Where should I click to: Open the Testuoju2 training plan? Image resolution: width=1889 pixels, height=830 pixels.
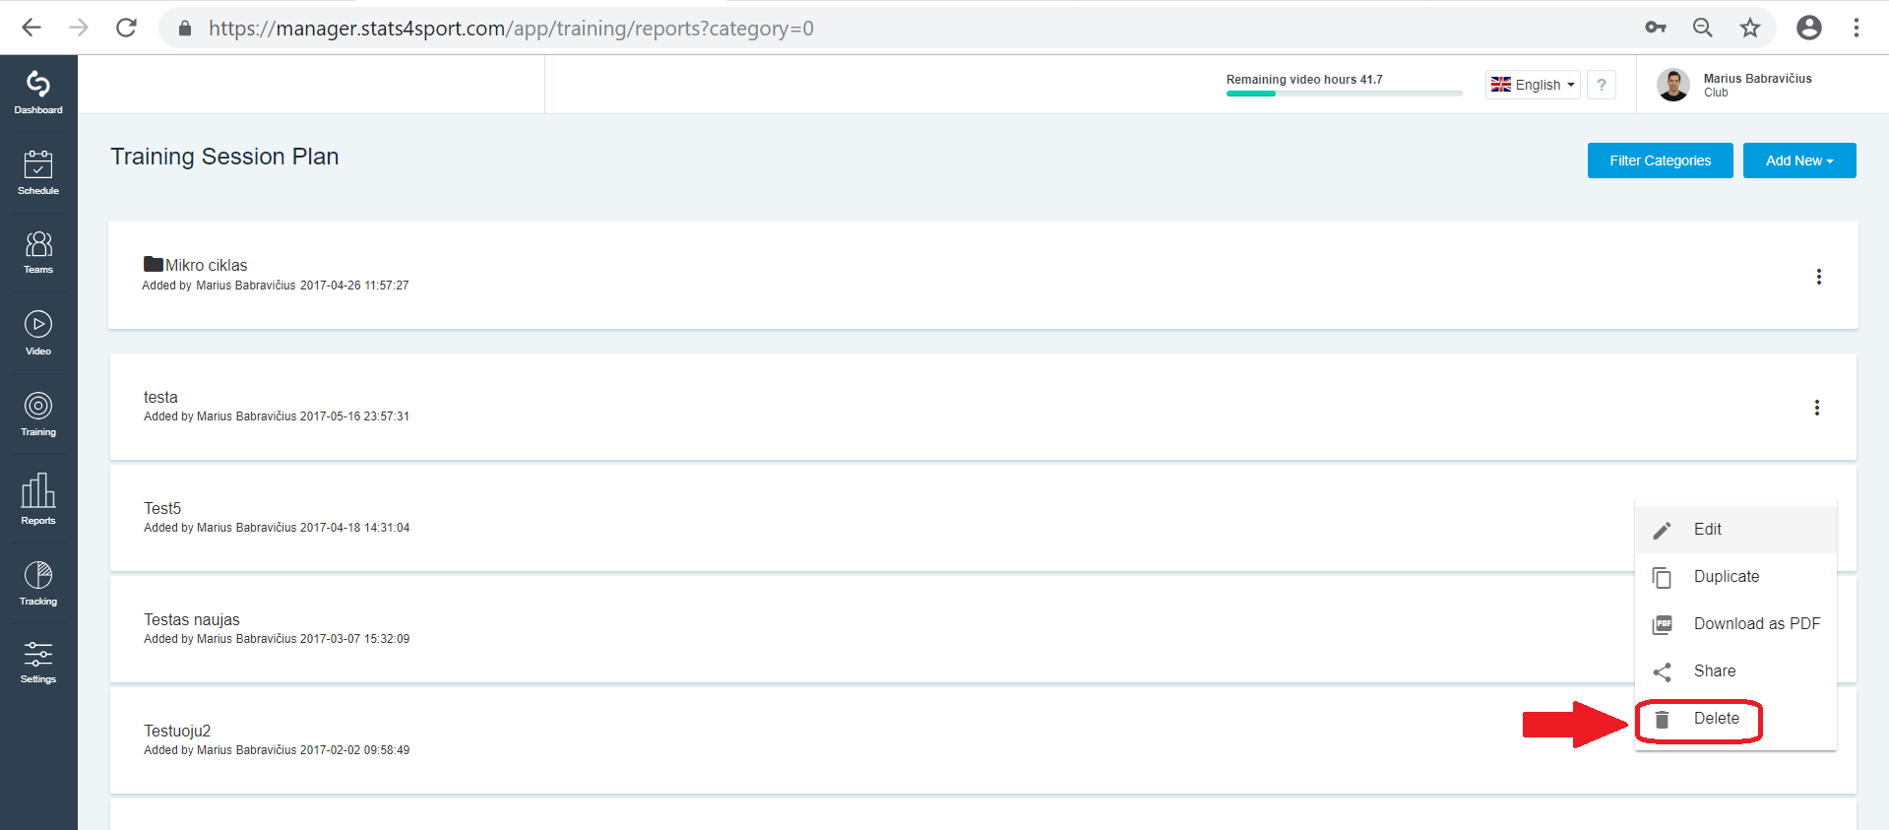pos(177,731)
